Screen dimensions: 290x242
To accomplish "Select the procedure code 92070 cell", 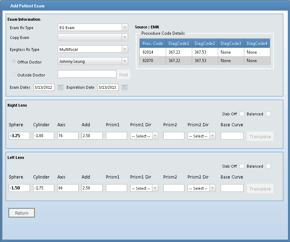I will (x=153, y=60).
